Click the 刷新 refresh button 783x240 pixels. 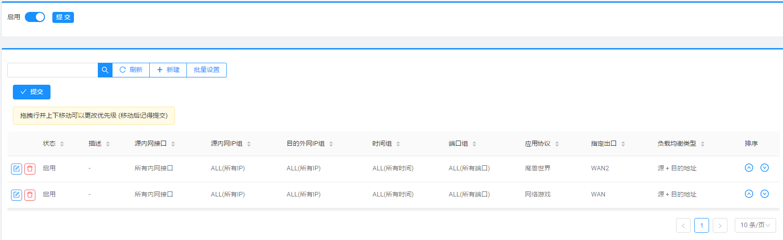click(x=131, y=70)
